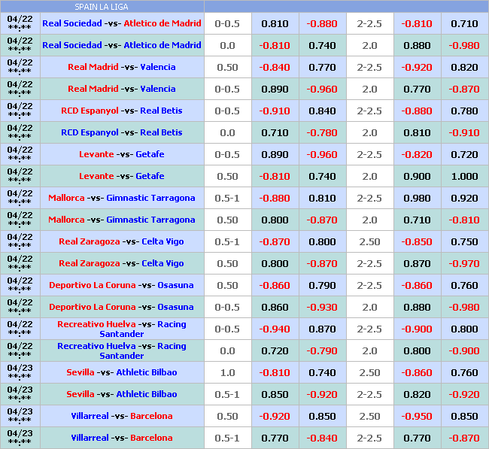Viewport: 489px width, 449px height.
Task: Select the 0.750 odds for Zaragoza-Celta Vigo
Action: (x=464, y=241)
